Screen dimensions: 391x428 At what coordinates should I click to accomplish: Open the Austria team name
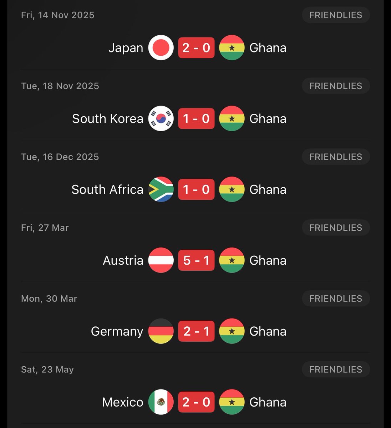(x=123, y=260)
